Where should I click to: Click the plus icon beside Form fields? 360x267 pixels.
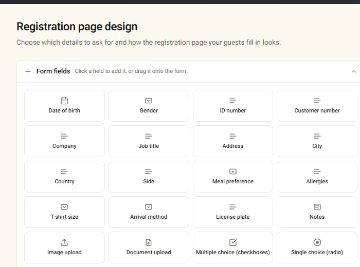(28, 71)
